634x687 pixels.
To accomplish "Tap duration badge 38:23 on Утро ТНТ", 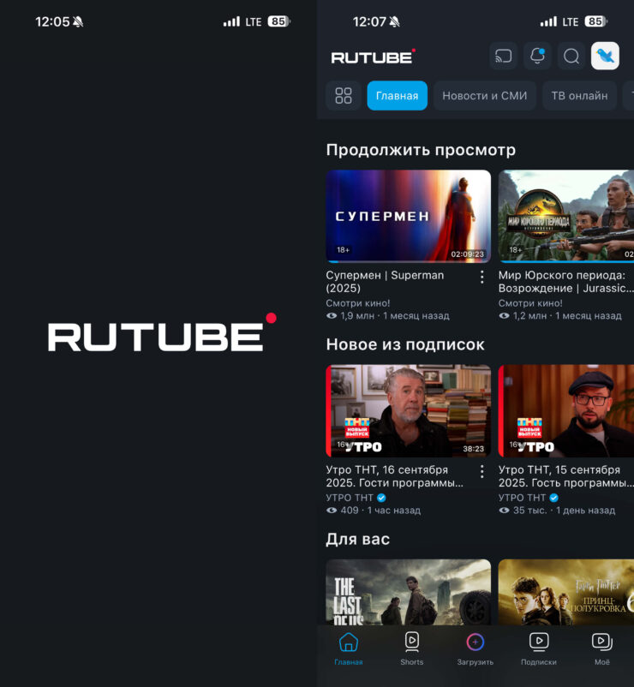I will 473,449.
